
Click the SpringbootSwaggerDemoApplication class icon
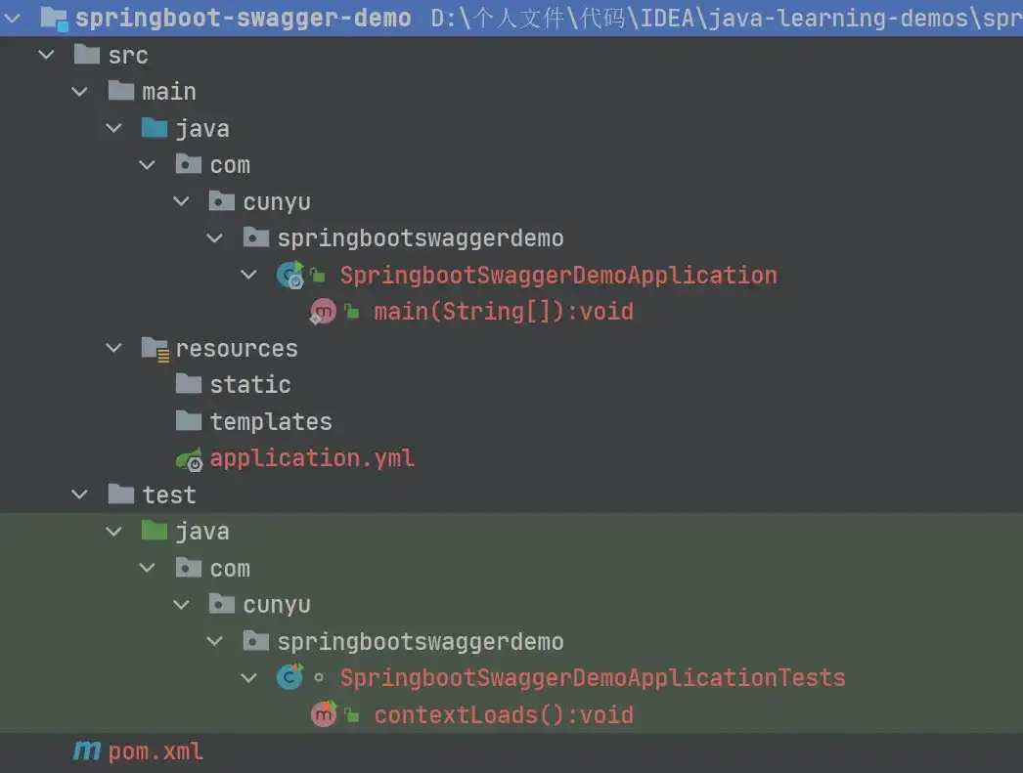289,276
